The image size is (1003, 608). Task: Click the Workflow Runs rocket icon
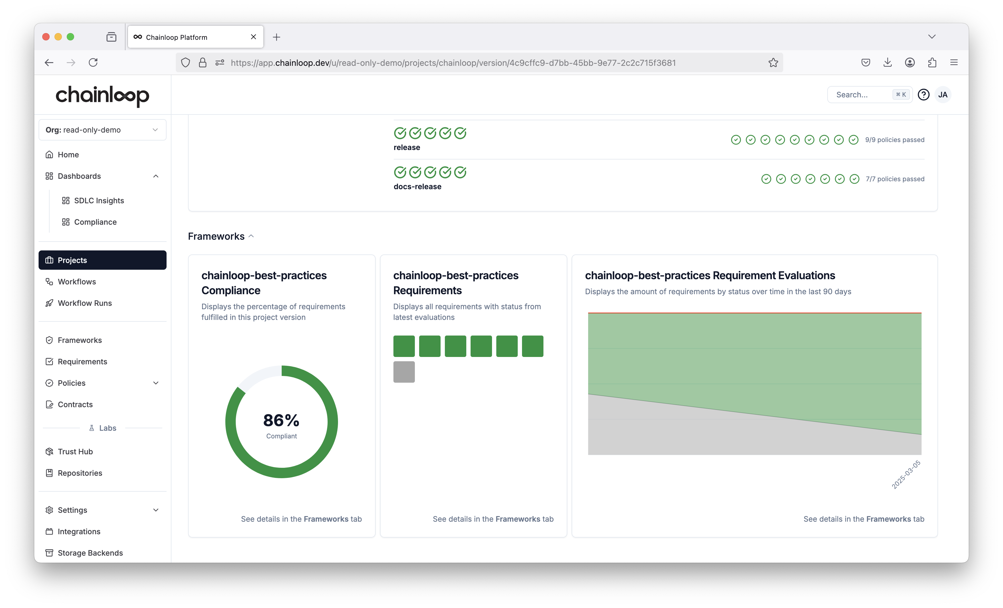pyautogui.click(x=49, y=303)
